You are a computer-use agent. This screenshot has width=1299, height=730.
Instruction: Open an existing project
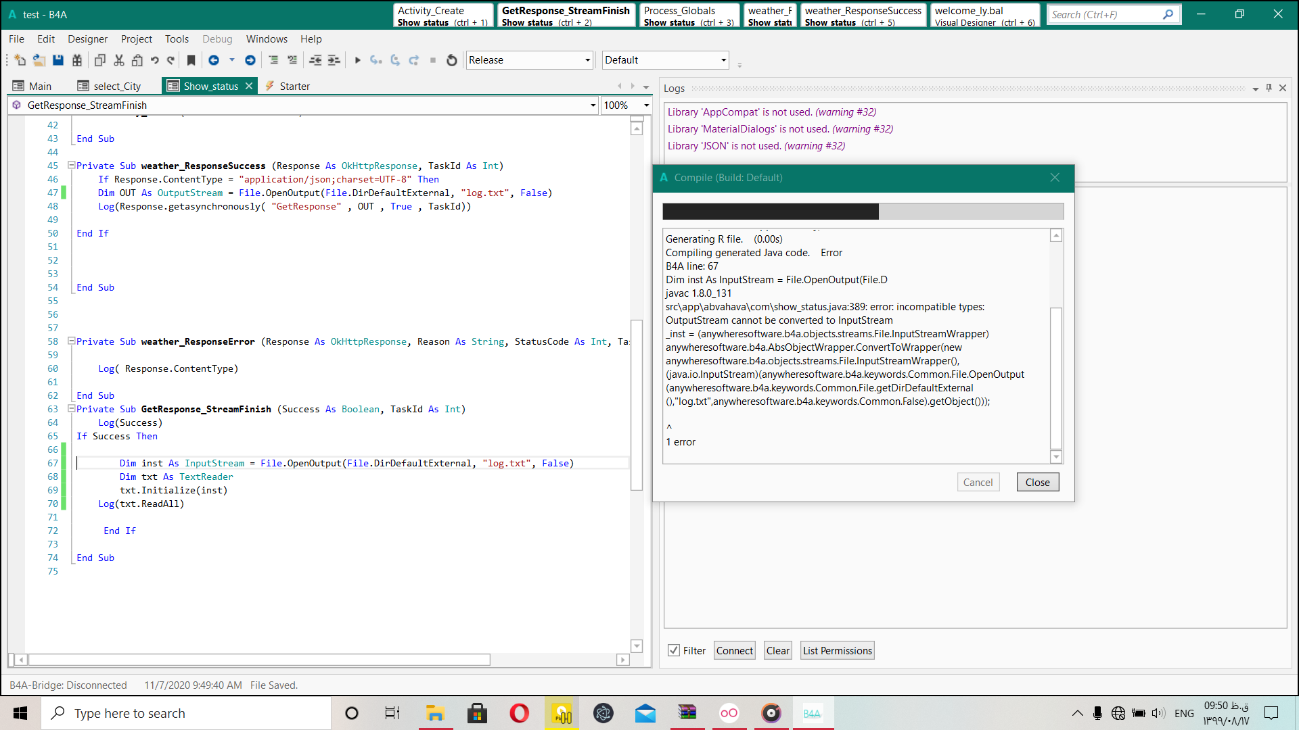pyautogui.click(x=38, y=59)
